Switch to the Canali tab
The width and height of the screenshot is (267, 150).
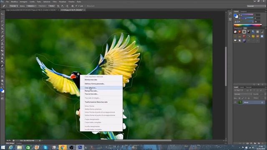[x=242, y=87]
